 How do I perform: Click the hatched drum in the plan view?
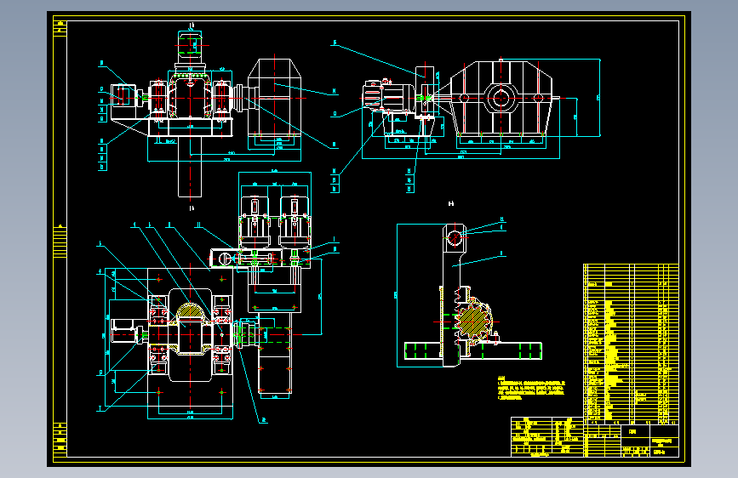[190, 312]
